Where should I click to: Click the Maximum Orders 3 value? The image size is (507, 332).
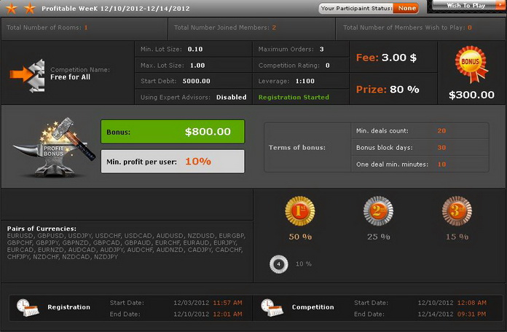point(322,49)
